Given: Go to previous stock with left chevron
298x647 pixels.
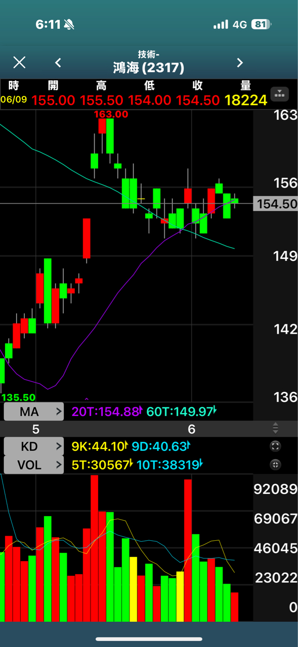Looking at the screenshot, I should (x=58, y=63).
